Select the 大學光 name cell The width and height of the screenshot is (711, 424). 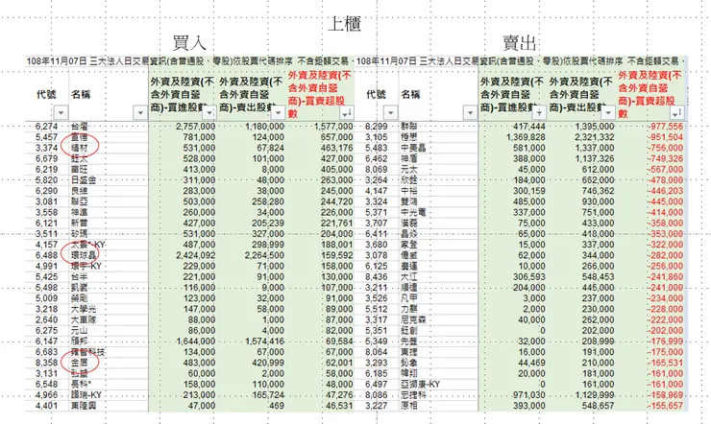click(x=84, y=309)
